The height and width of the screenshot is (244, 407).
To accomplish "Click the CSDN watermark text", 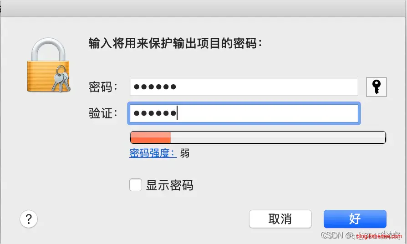I will pos(331,235).
